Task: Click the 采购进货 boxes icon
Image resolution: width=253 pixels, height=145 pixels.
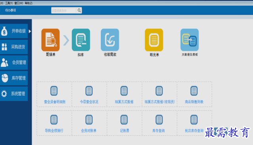Action: 4,47
